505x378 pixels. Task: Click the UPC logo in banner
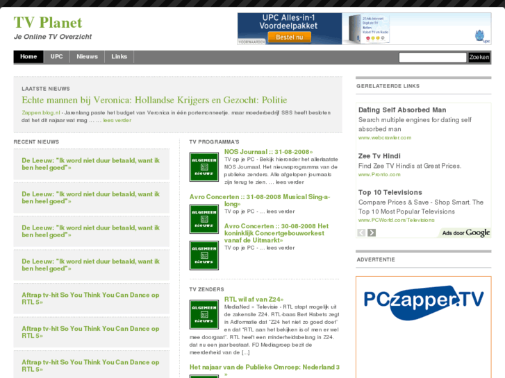tap(482, 36)
